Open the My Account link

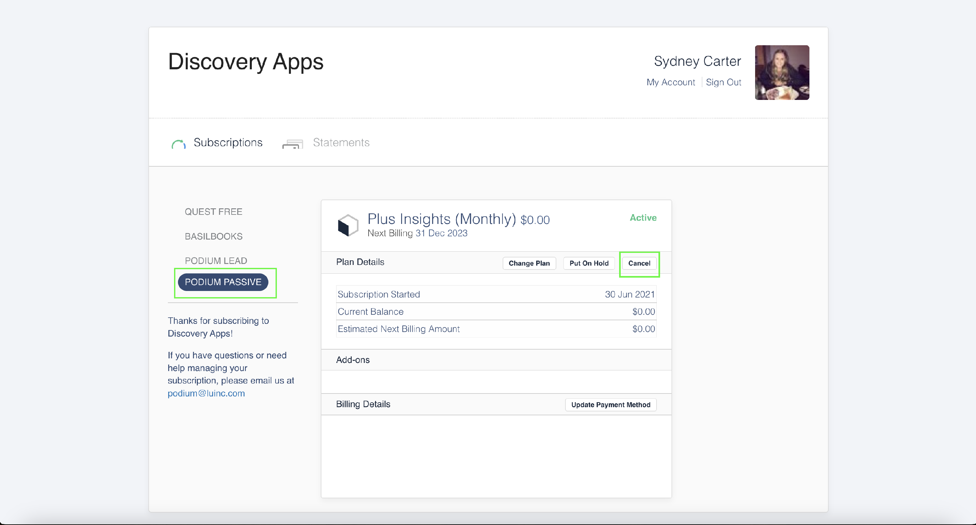(671, 82)
